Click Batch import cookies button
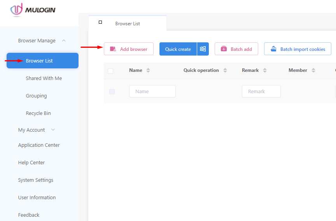336x221 pixels. 297,49
